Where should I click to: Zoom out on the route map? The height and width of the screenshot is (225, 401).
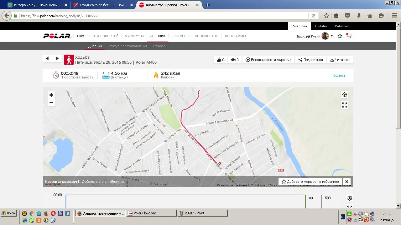[x=51, y=102]
